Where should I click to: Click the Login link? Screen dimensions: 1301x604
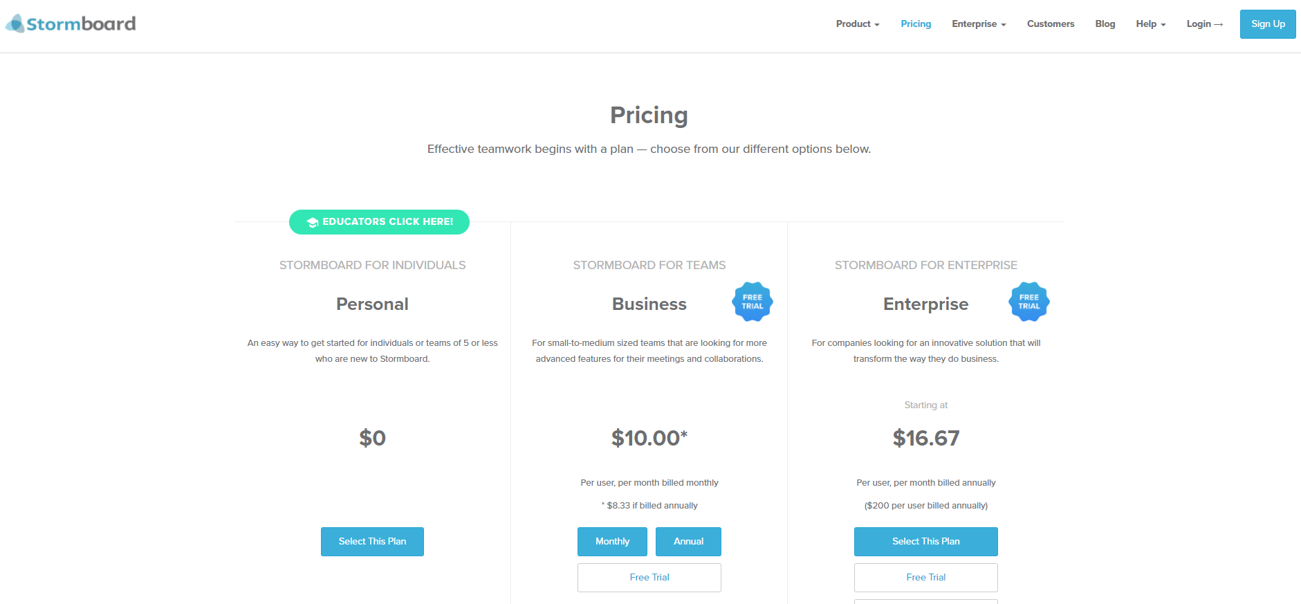pos(1204,24)
